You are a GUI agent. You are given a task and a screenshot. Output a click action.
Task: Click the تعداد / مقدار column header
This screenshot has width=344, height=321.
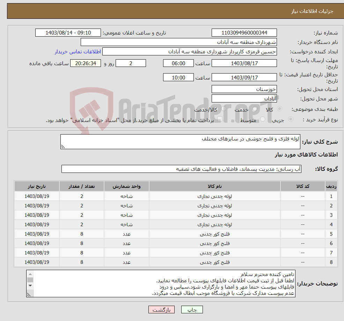(x=82, y=186)
